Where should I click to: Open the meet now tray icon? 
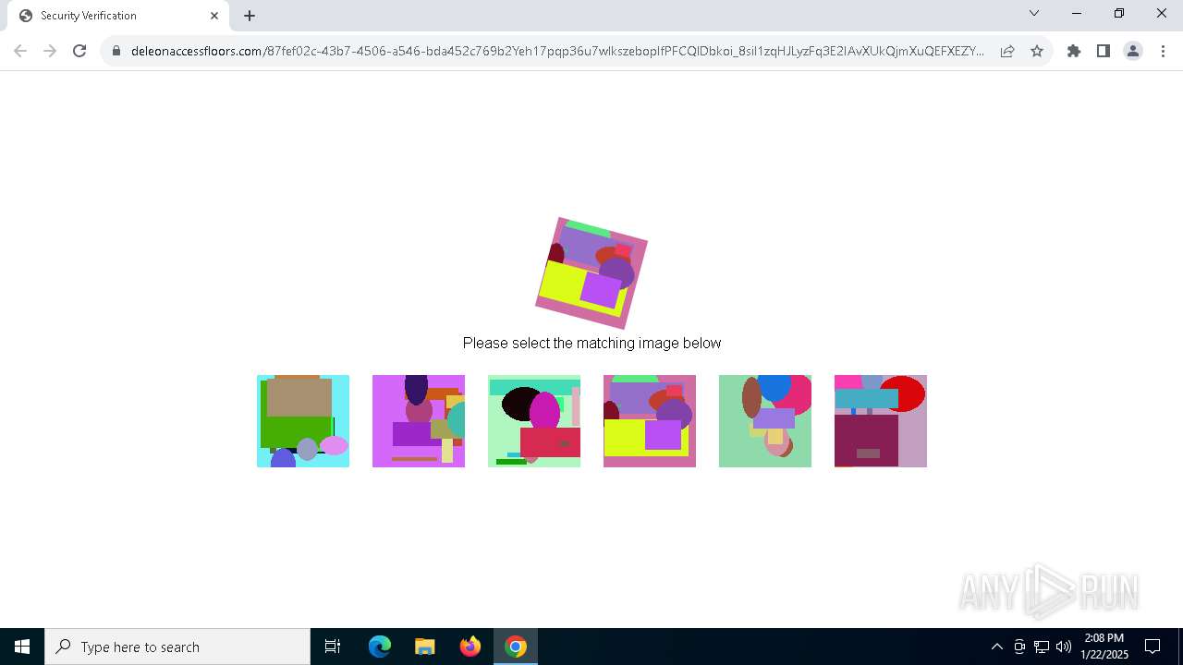[x=1019, y=647]
